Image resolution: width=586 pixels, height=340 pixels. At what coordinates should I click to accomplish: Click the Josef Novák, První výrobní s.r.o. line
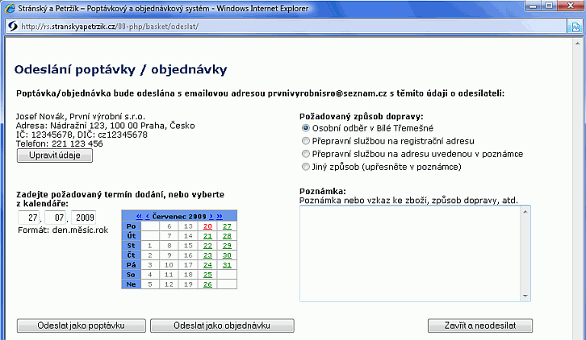click(x=81, y=116)
